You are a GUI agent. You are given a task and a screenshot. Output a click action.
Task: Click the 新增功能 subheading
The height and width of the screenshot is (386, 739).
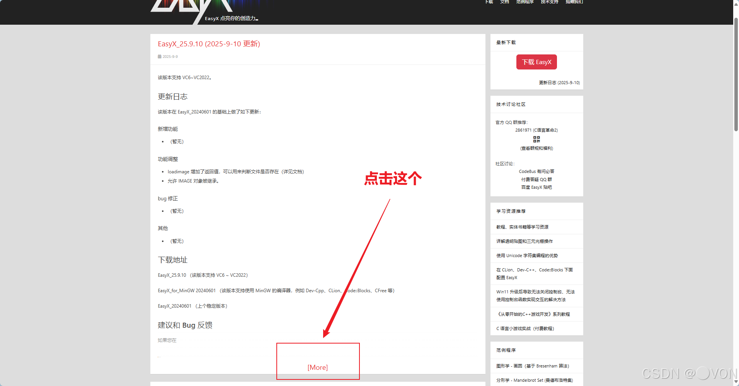[168, 129]
